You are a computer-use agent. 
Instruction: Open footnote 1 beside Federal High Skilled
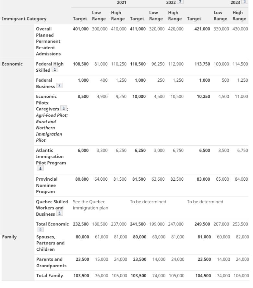[56, 70]
